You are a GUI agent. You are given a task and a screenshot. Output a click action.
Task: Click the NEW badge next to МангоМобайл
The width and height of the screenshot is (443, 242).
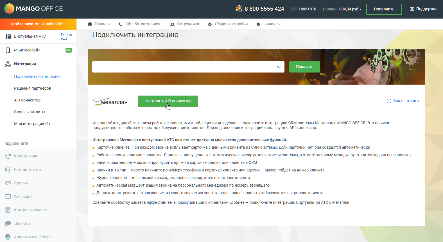tap(69, 50)
